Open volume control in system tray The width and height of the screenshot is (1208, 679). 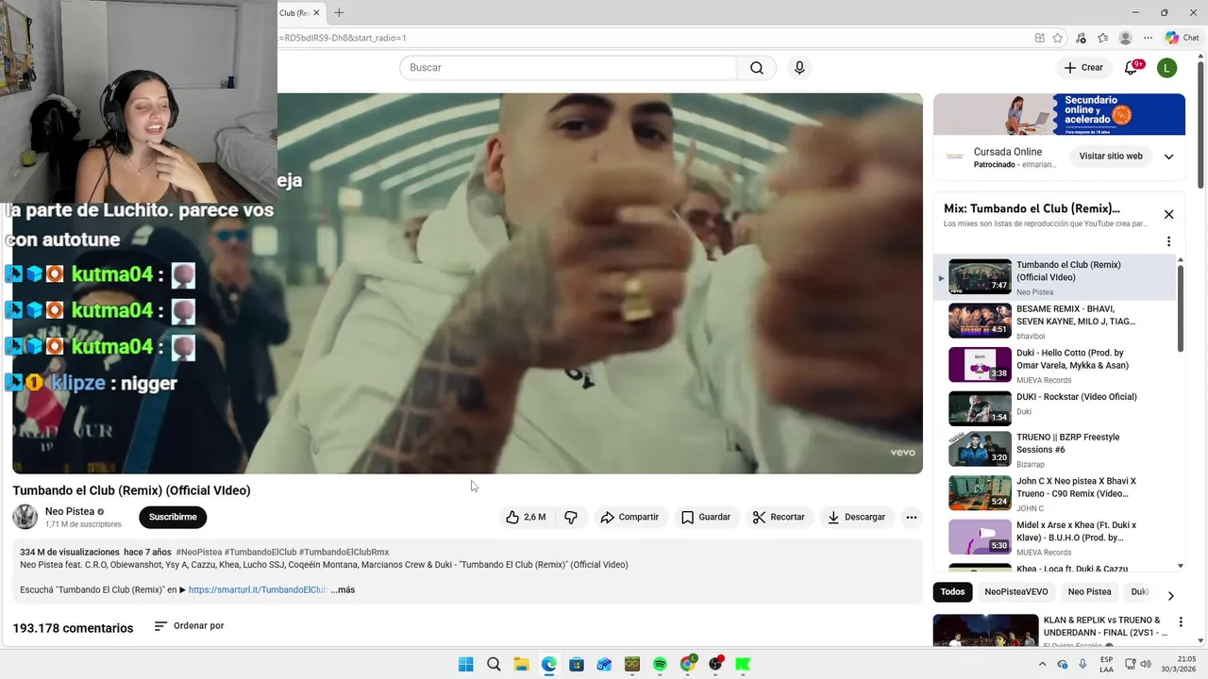(x=1146, y=664)
